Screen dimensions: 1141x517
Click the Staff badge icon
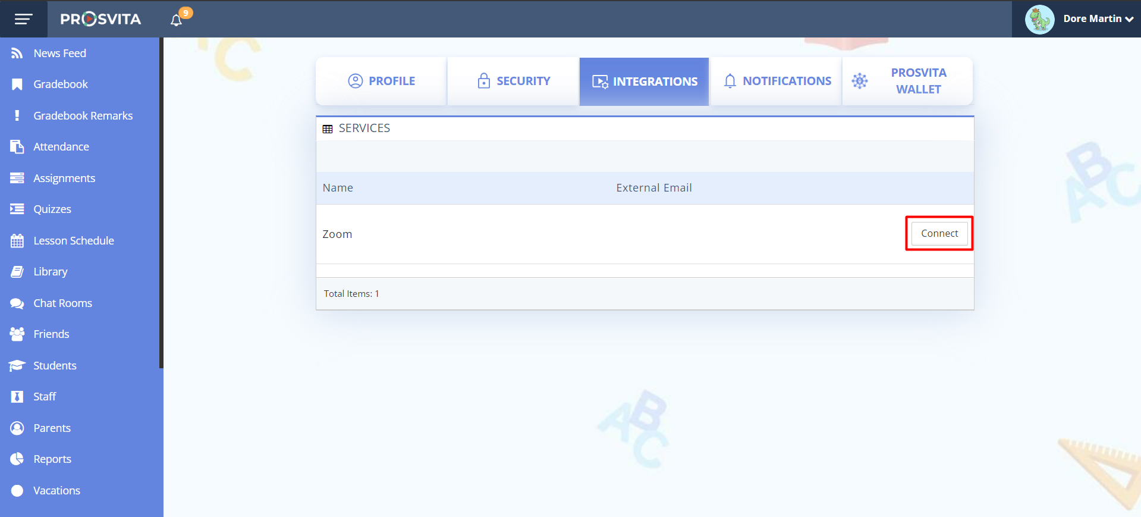[17, 397]
